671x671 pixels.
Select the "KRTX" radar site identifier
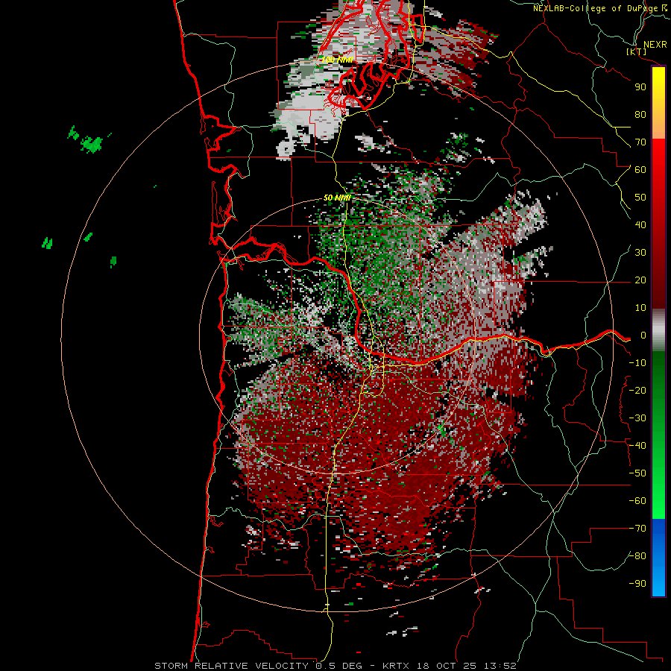click(x=397, y=666)
